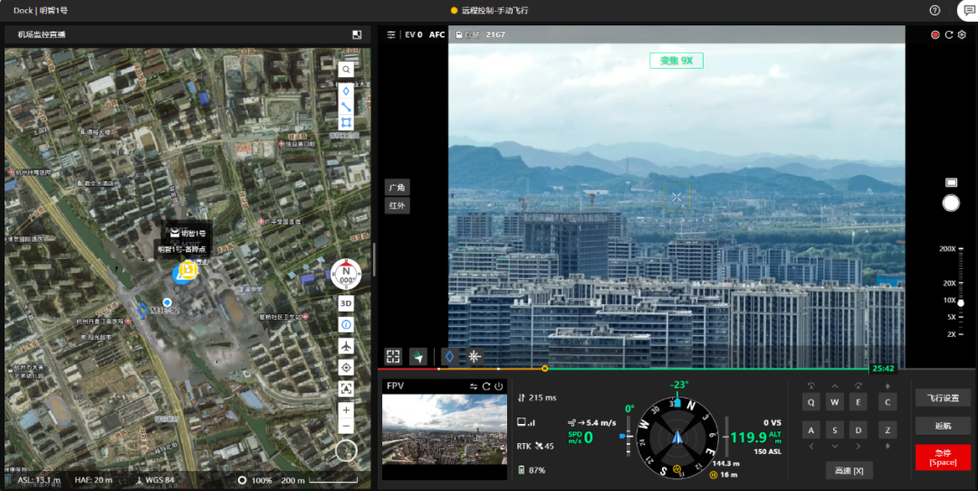The width and height of the screenshot is (978, 491).
Task: Click the yellow dock marker on the map
Action: coord(187,270)
